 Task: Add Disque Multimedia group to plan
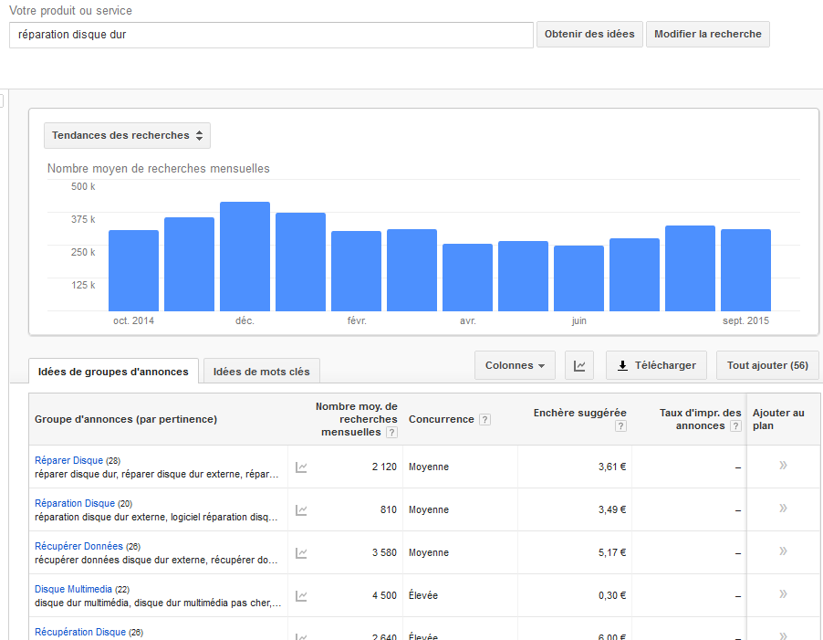pyautogui.click(x=783, y=594)
